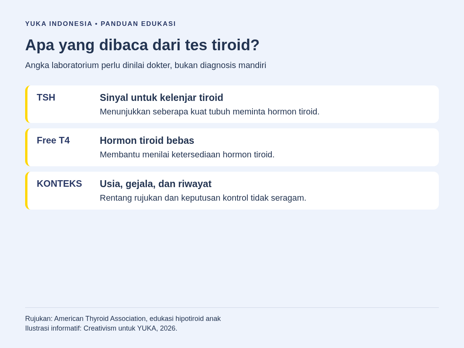
Task: Click the 'TSH' label
Action: tap(46, 97)
